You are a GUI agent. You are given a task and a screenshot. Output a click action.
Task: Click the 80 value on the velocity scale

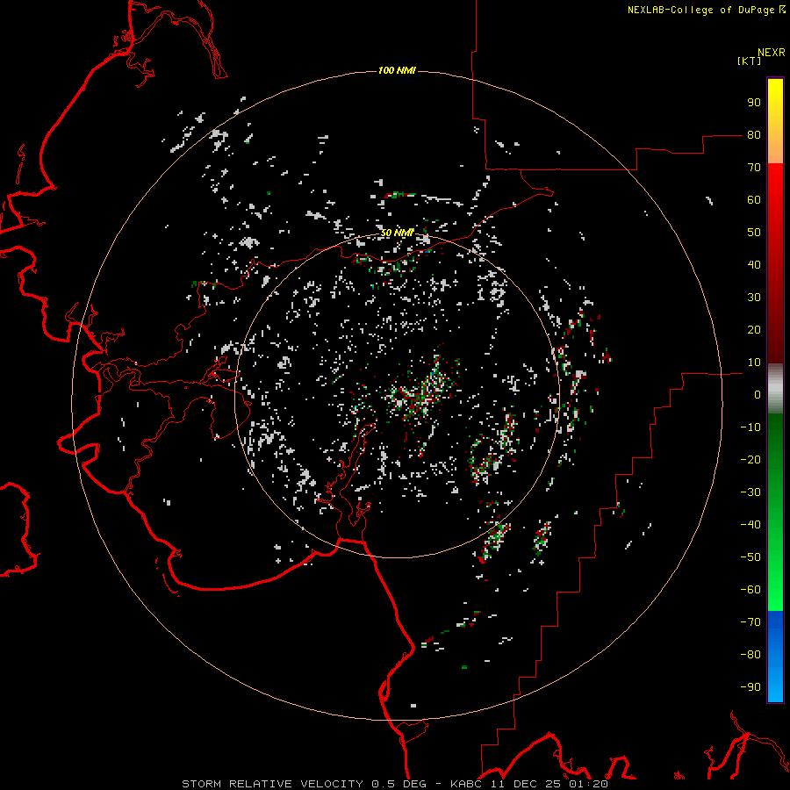coord(754,135)
